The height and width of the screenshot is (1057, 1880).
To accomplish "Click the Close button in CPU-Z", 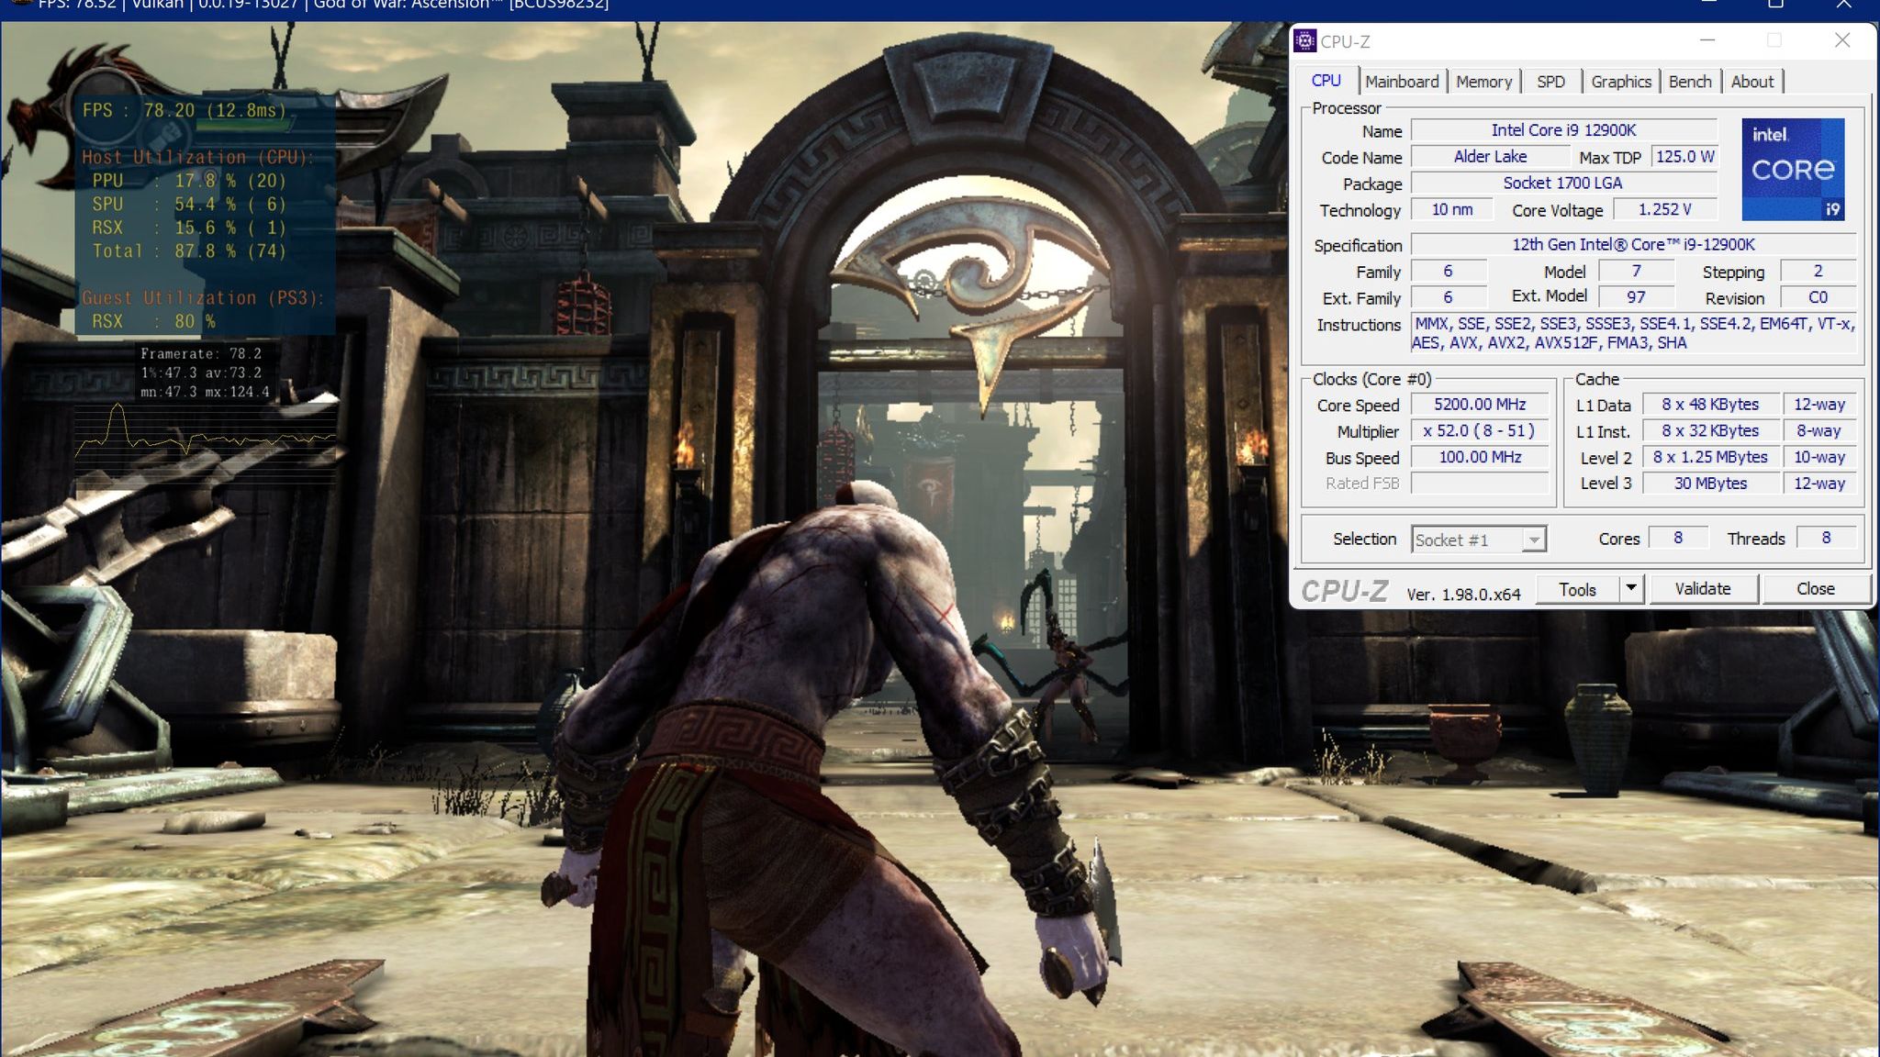I will point(1816,589).
